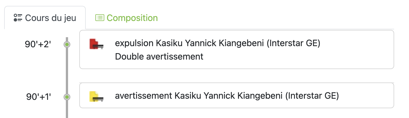
Task: Select the timeline dot at 90'+2'
Action: click(x=67, y=44)
